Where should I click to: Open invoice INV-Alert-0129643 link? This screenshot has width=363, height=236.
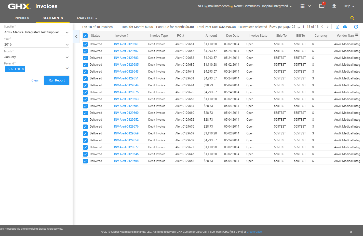tap(126, 72)
